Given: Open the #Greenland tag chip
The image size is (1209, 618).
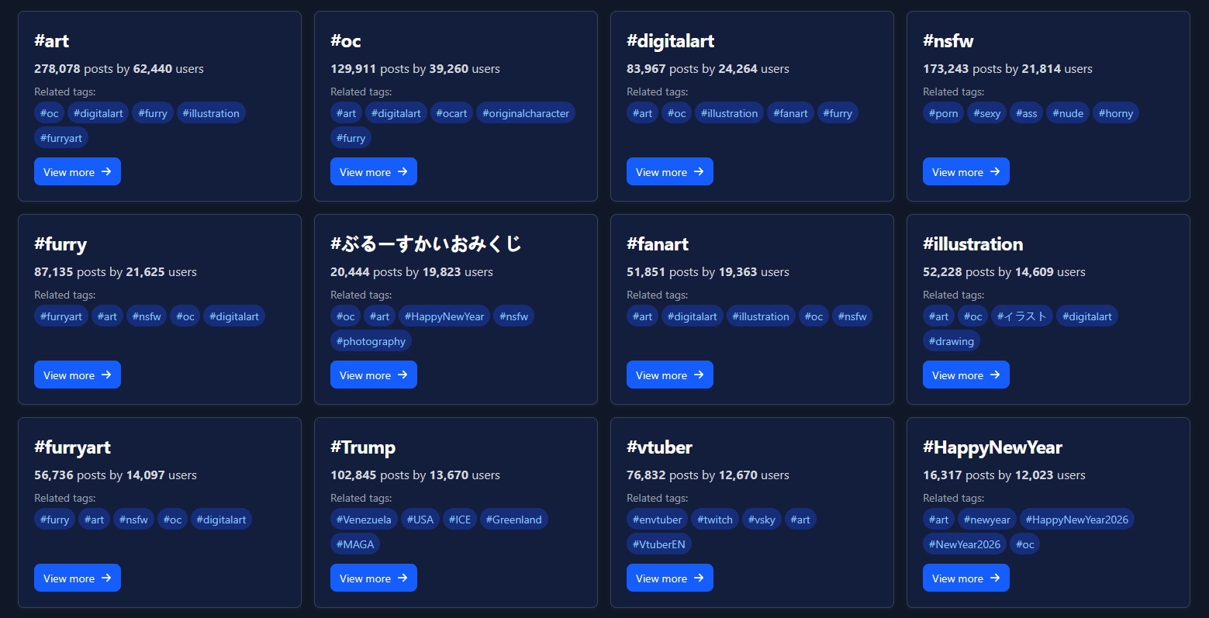Looking at the screenshot, I should pyautogui.click(x=513, y=520).
